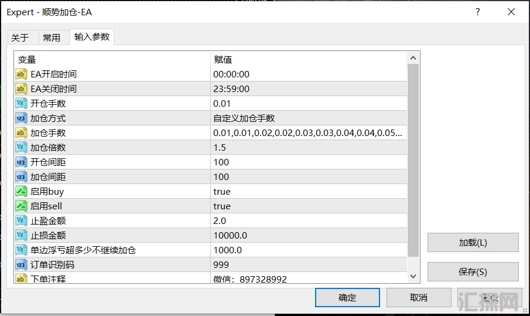This screenshot has height=316, width=530.
Task: Click the integer icon beside 开仓间距
Action: point(21,162)
